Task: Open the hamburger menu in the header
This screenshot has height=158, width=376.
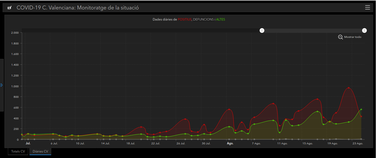Action: coord(367,8)
